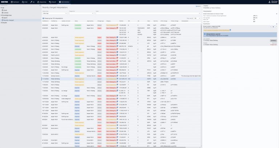Viewport: 279px width, 148px height.
Task: Click the Export link above the table
Action: coord(198,7)
